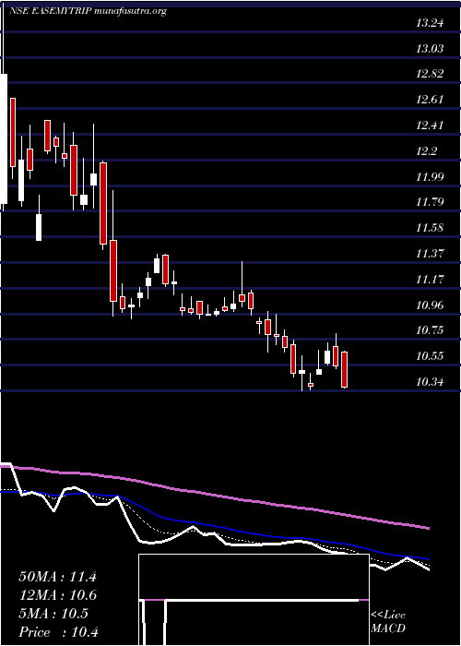Click the 50MA : 11.4 readout
The height and width of the screenshot is (646, 461).
(57, 577)
